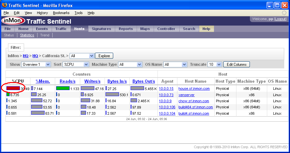Open the History menu
290x153 pixels.
point(42,13)
